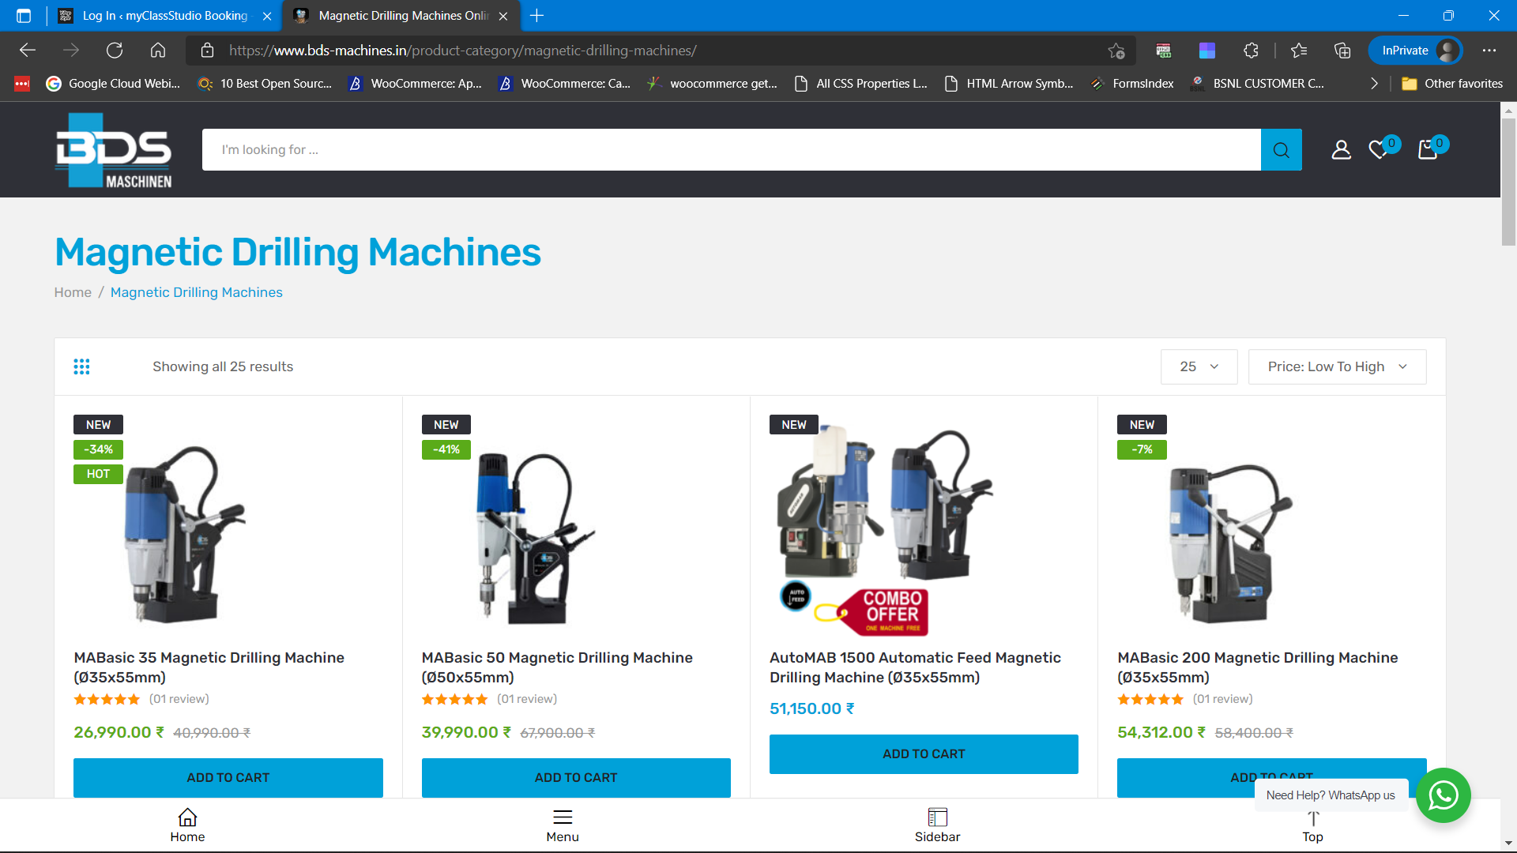The image size is (1517, 853).
Task: Close the myClassStudio Booking tab
Action: point(267,16)
